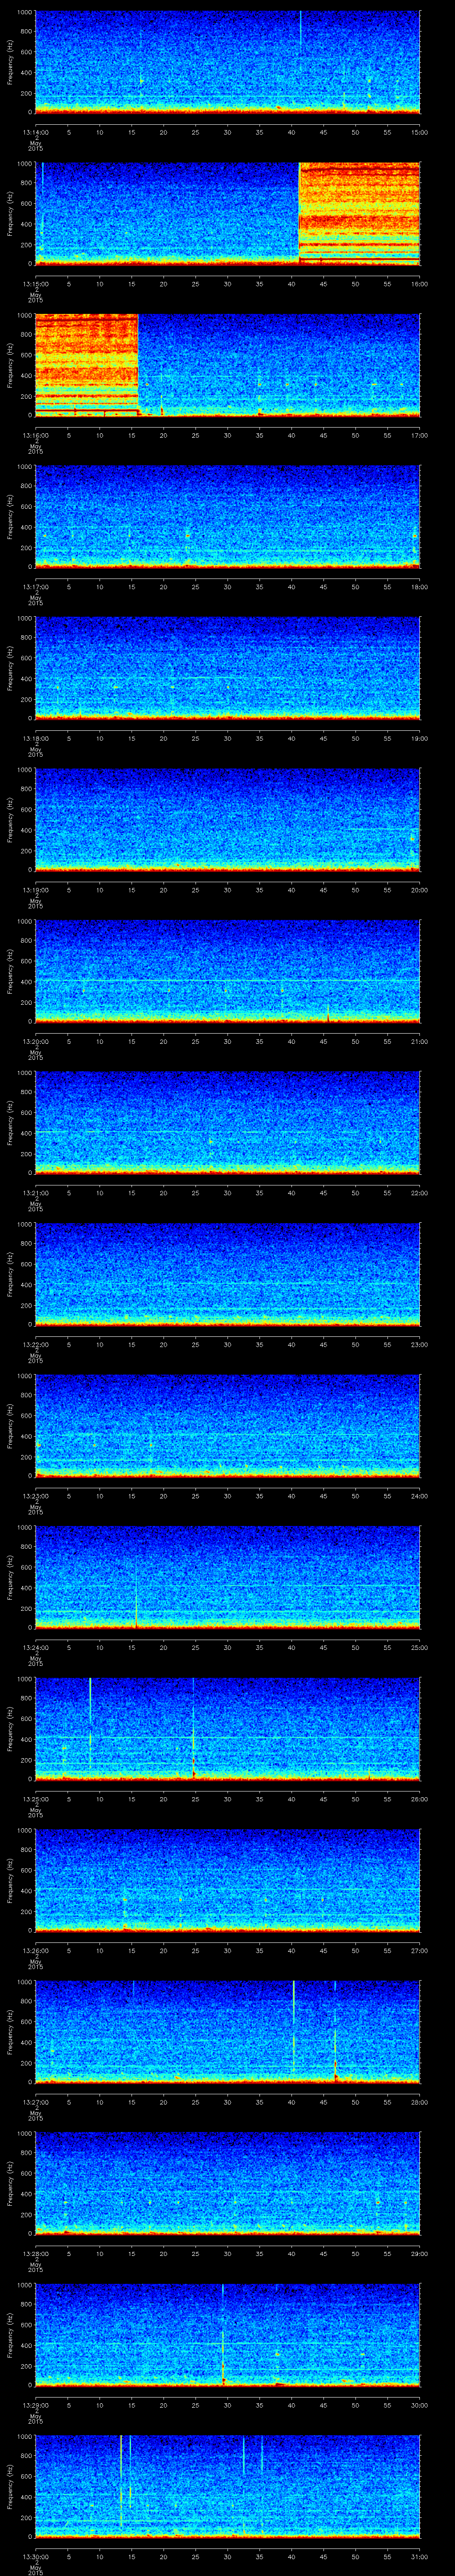Click the '13:21:00' start time label
455x2576 pixels.
(35, 1192)
